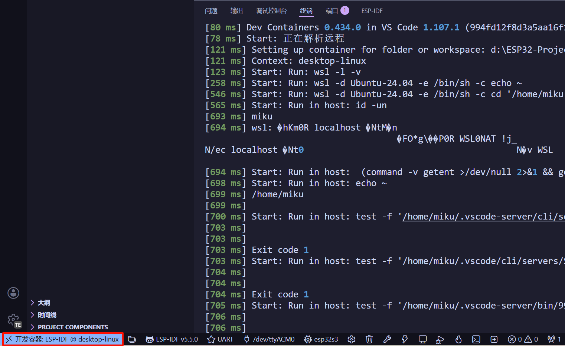Expand the 时间线 timeline section
The width and height of the screenshot is (565, 346).
pos(47,315)
